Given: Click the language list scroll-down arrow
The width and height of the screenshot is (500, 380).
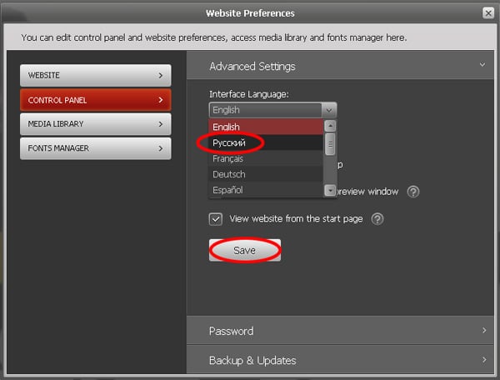Looking at the screenshot, I should coord(330,191).
